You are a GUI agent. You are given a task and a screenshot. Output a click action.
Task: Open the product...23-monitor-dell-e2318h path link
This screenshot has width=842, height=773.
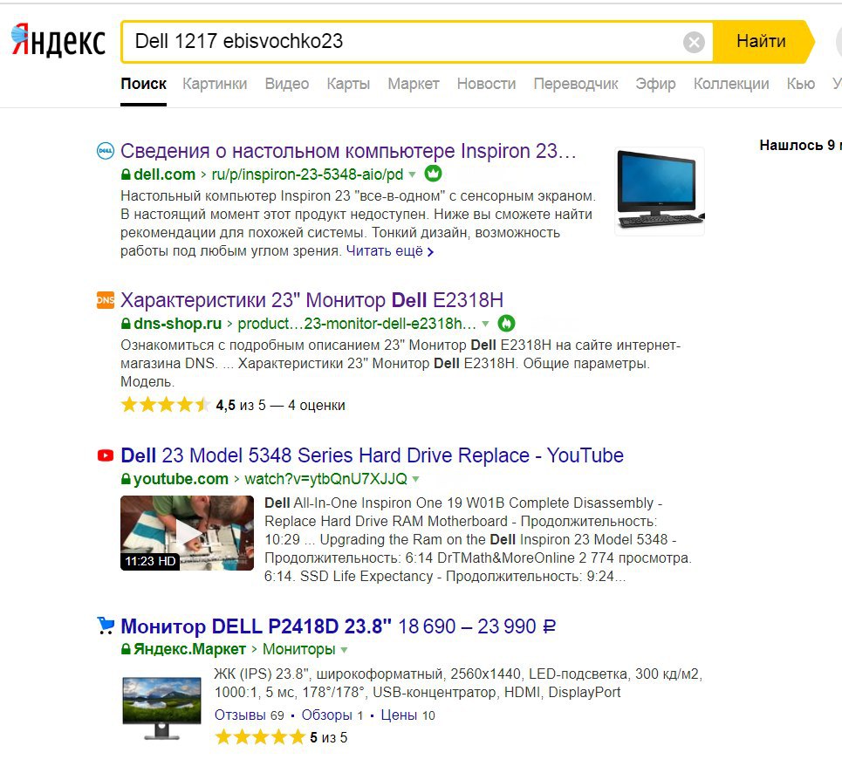(357, 324)
